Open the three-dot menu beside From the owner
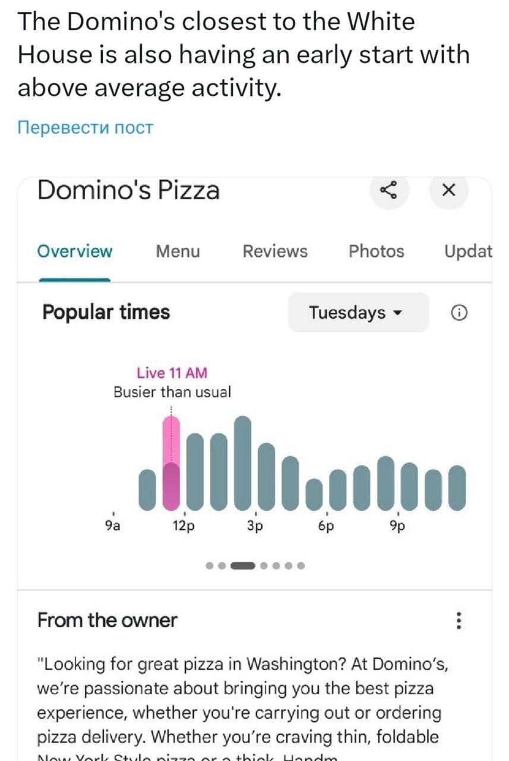This screenshot has width=509, height=761. tap(459, 621)
